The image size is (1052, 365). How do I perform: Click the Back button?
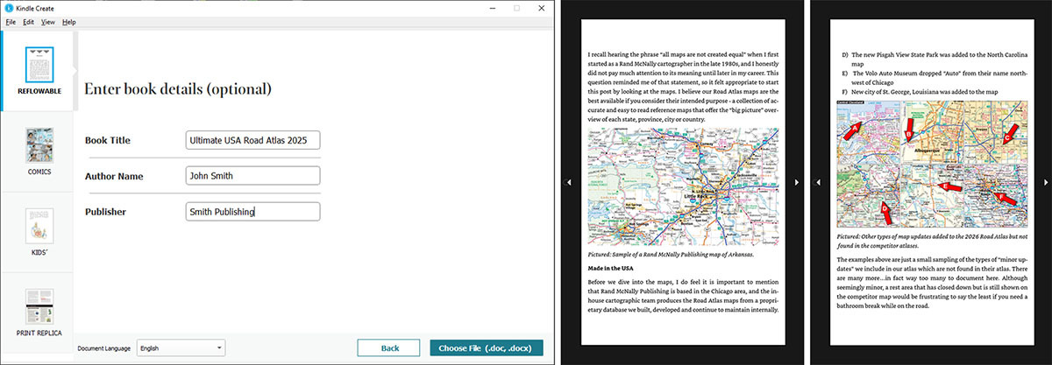pos(389,347)
